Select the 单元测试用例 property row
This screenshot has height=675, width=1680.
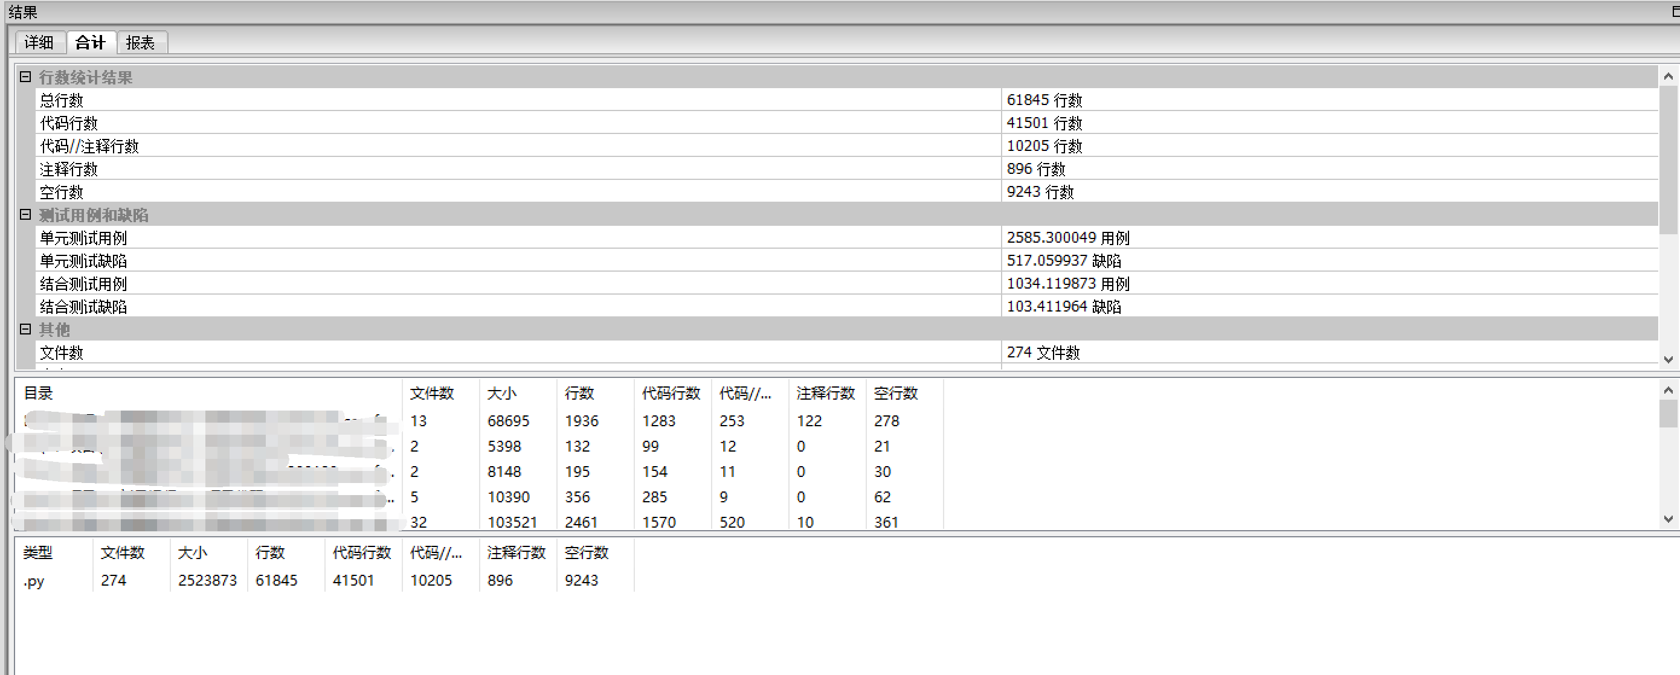(83, 238)
